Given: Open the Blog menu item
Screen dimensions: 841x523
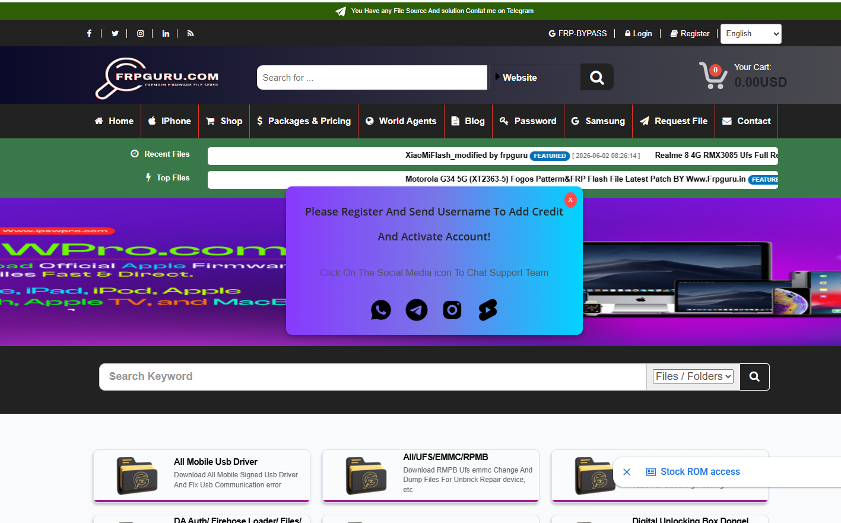Looking at the screenshot, I should click(468, 121).
